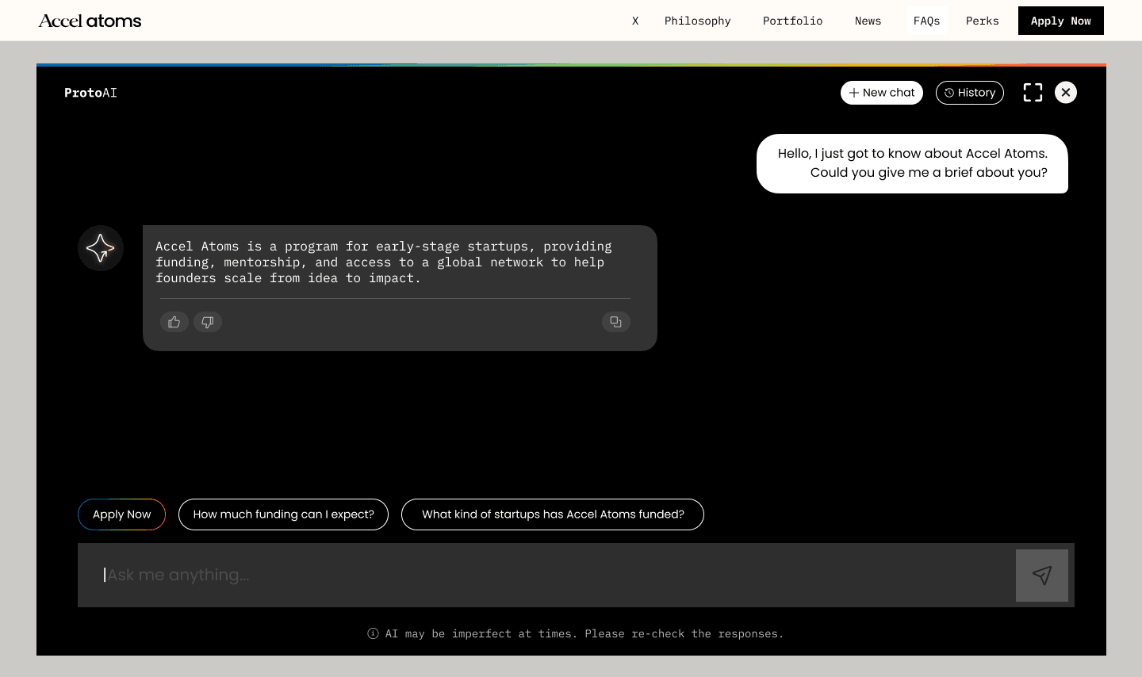Copy the AI response with the copy icon
The width and height of the screenshot is (1142, 677).
(x=616, y=322)
